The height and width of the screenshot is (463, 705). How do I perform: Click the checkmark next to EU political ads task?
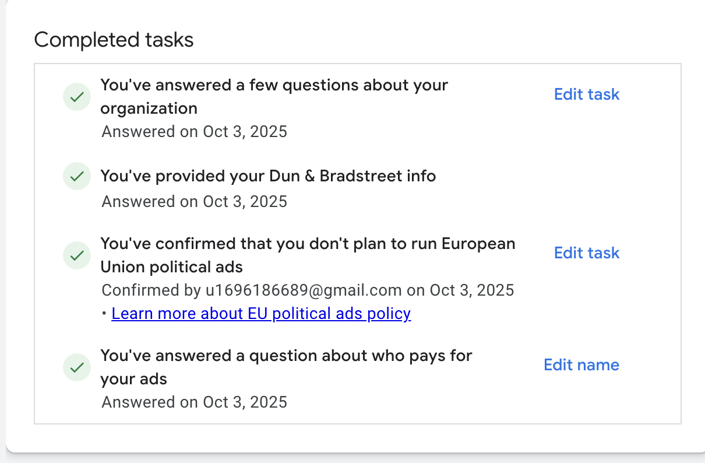click(76, 255)
